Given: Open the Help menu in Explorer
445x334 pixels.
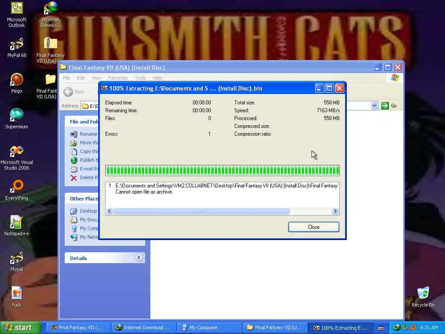Looking at the screenshot, I should [x=157, y=78].
